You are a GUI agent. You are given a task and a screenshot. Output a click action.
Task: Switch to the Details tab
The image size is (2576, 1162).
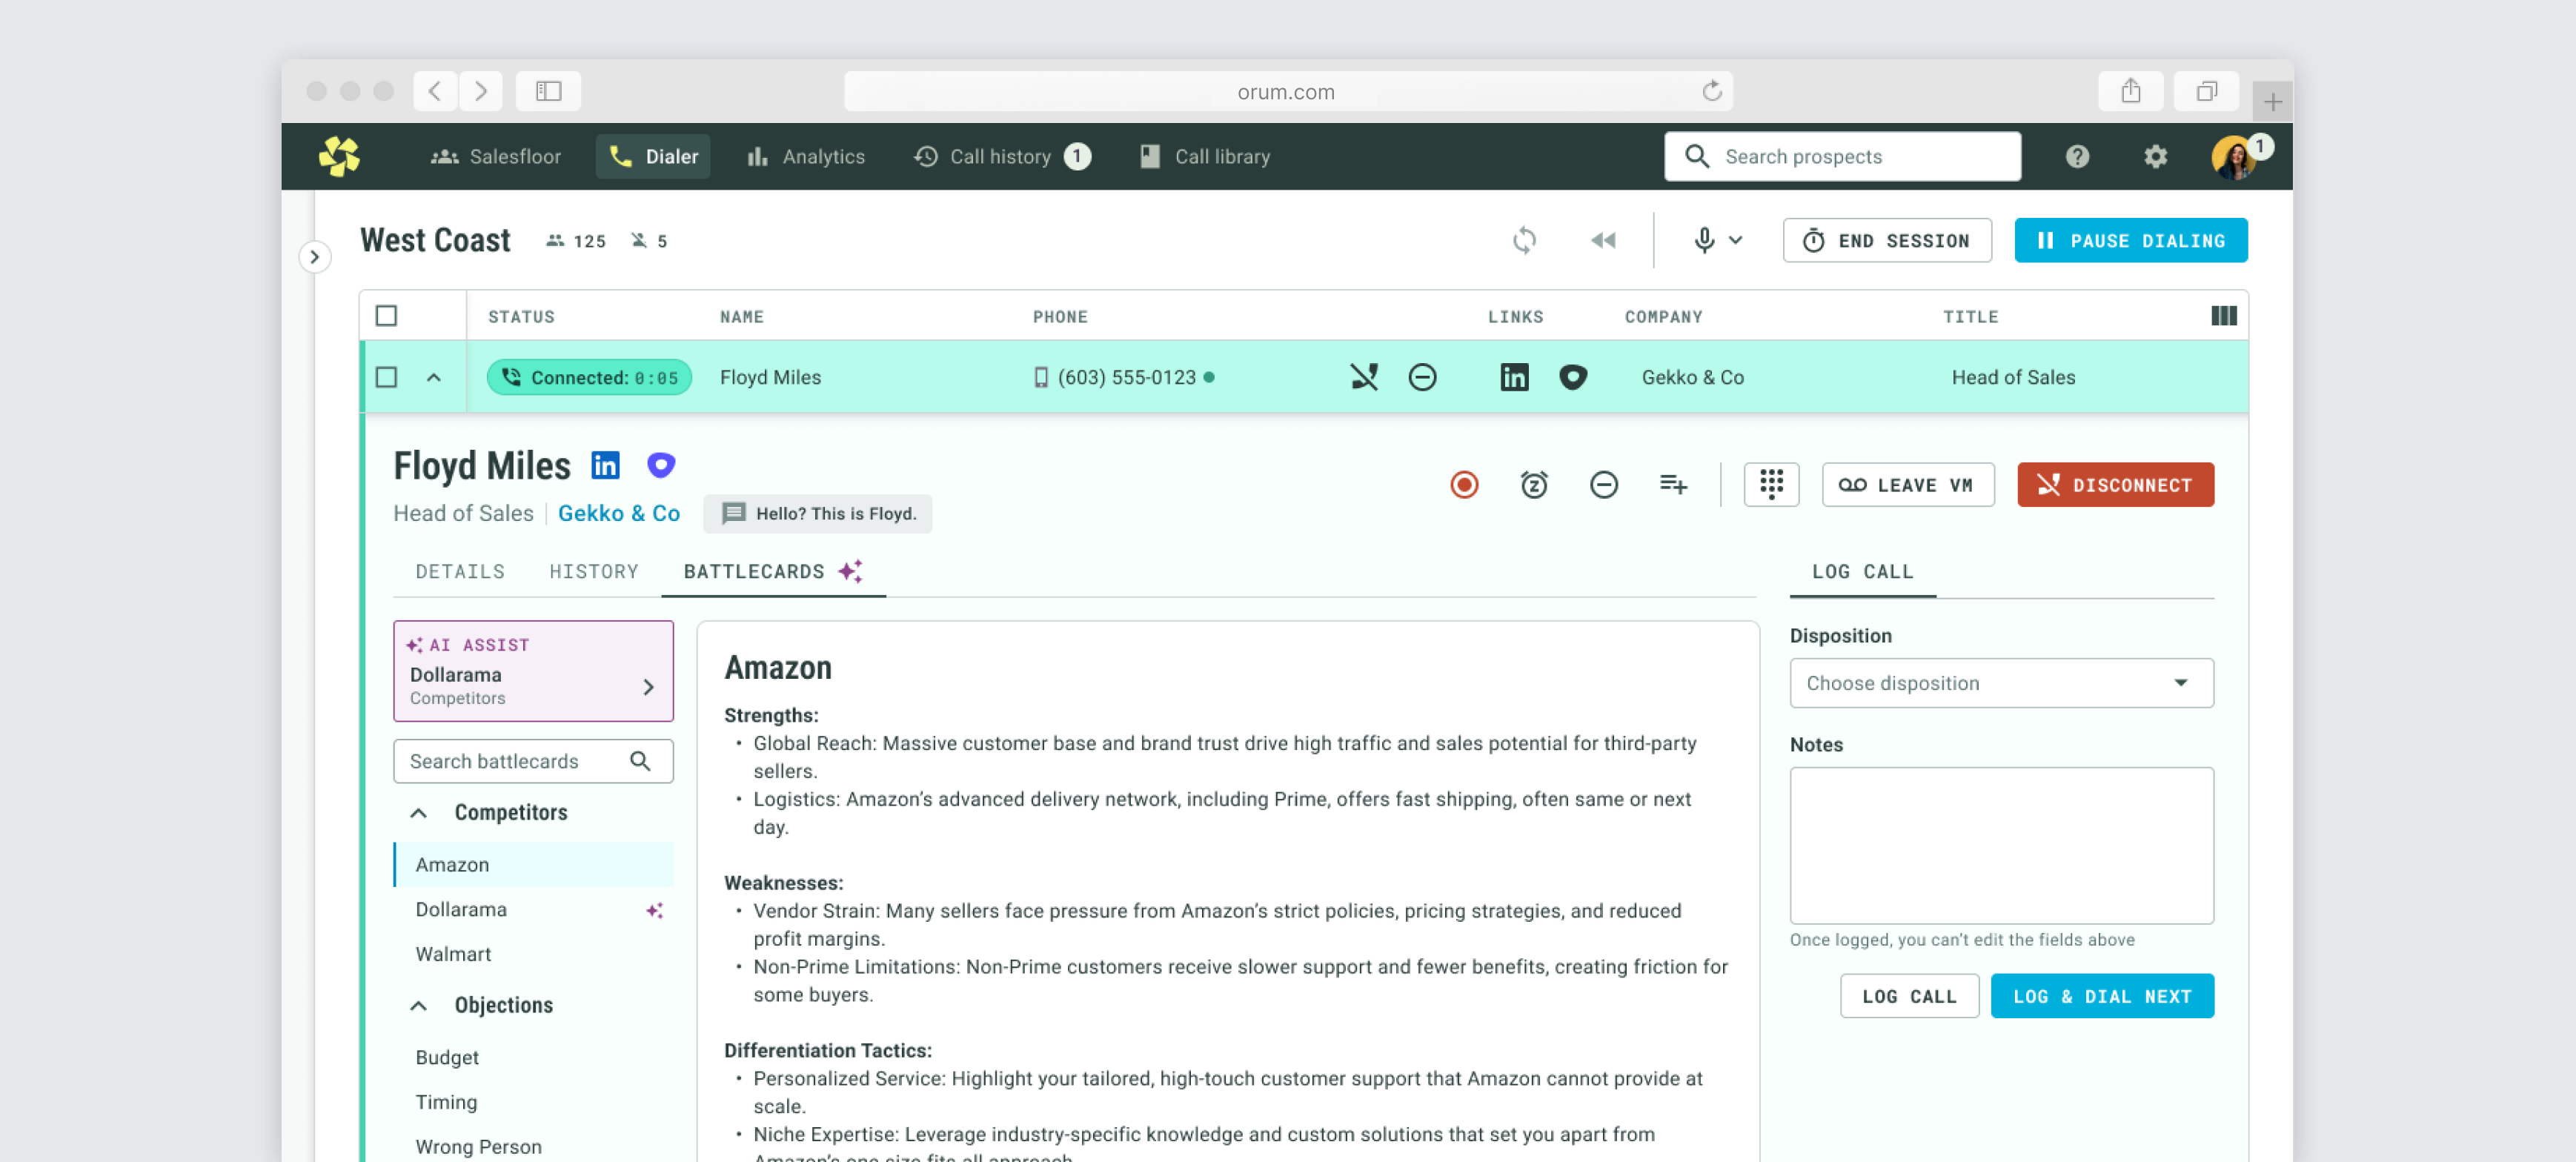pyautogui.click(x=460, y=571)
